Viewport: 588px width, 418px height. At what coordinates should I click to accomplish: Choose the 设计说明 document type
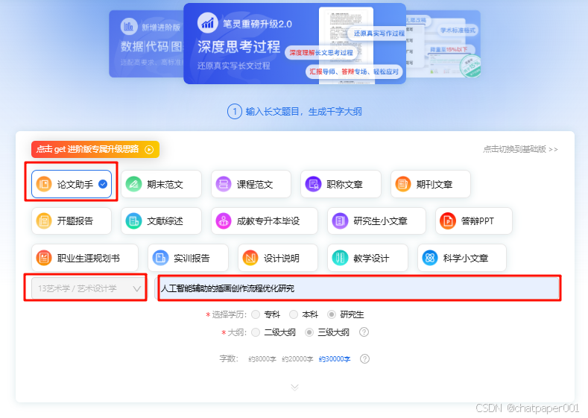pos(278,258)
